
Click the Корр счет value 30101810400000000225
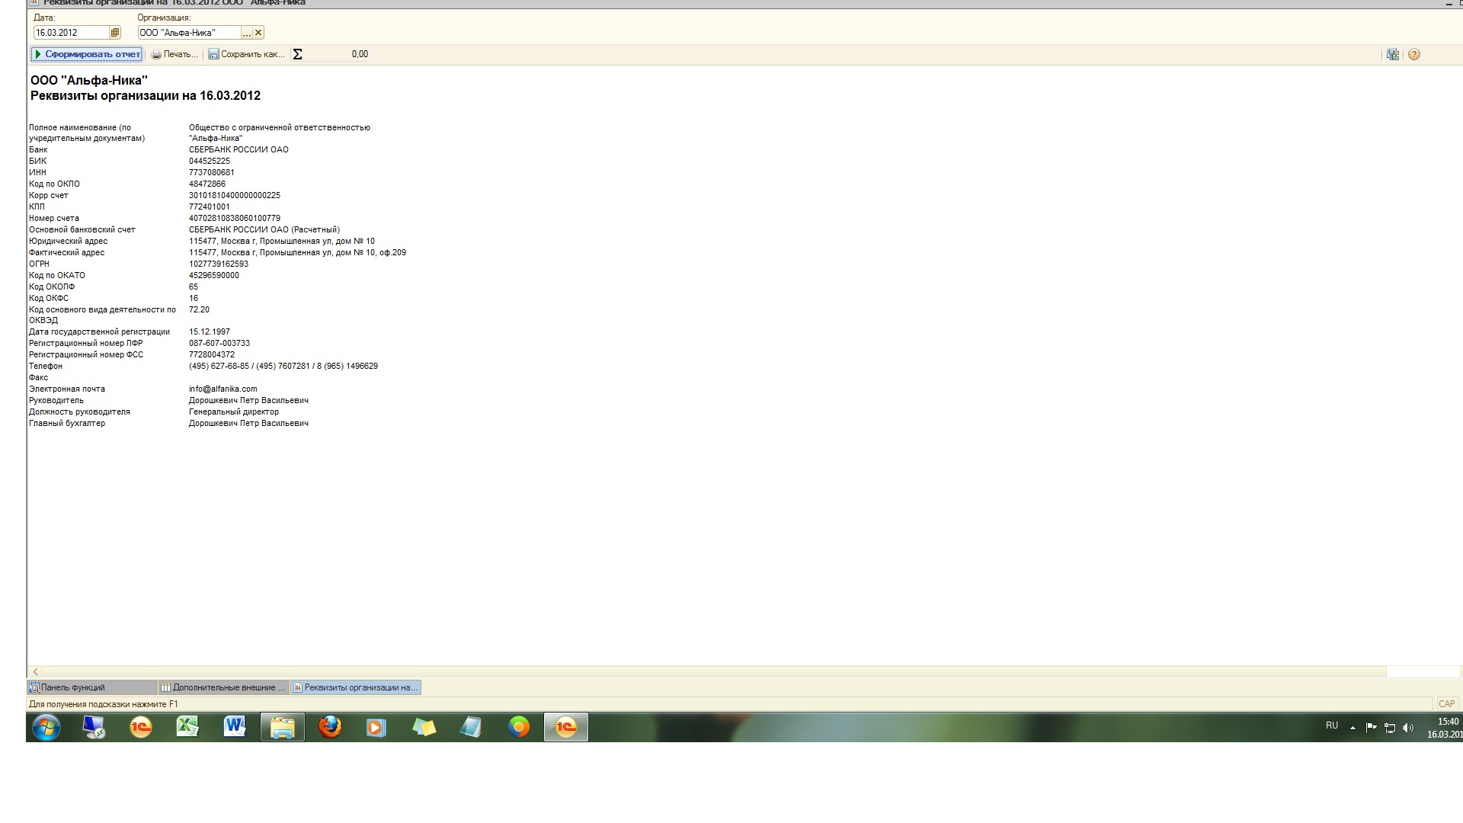point(235,195)
